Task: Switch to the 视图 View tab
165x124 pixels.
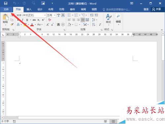Action: tap(94, 9)
